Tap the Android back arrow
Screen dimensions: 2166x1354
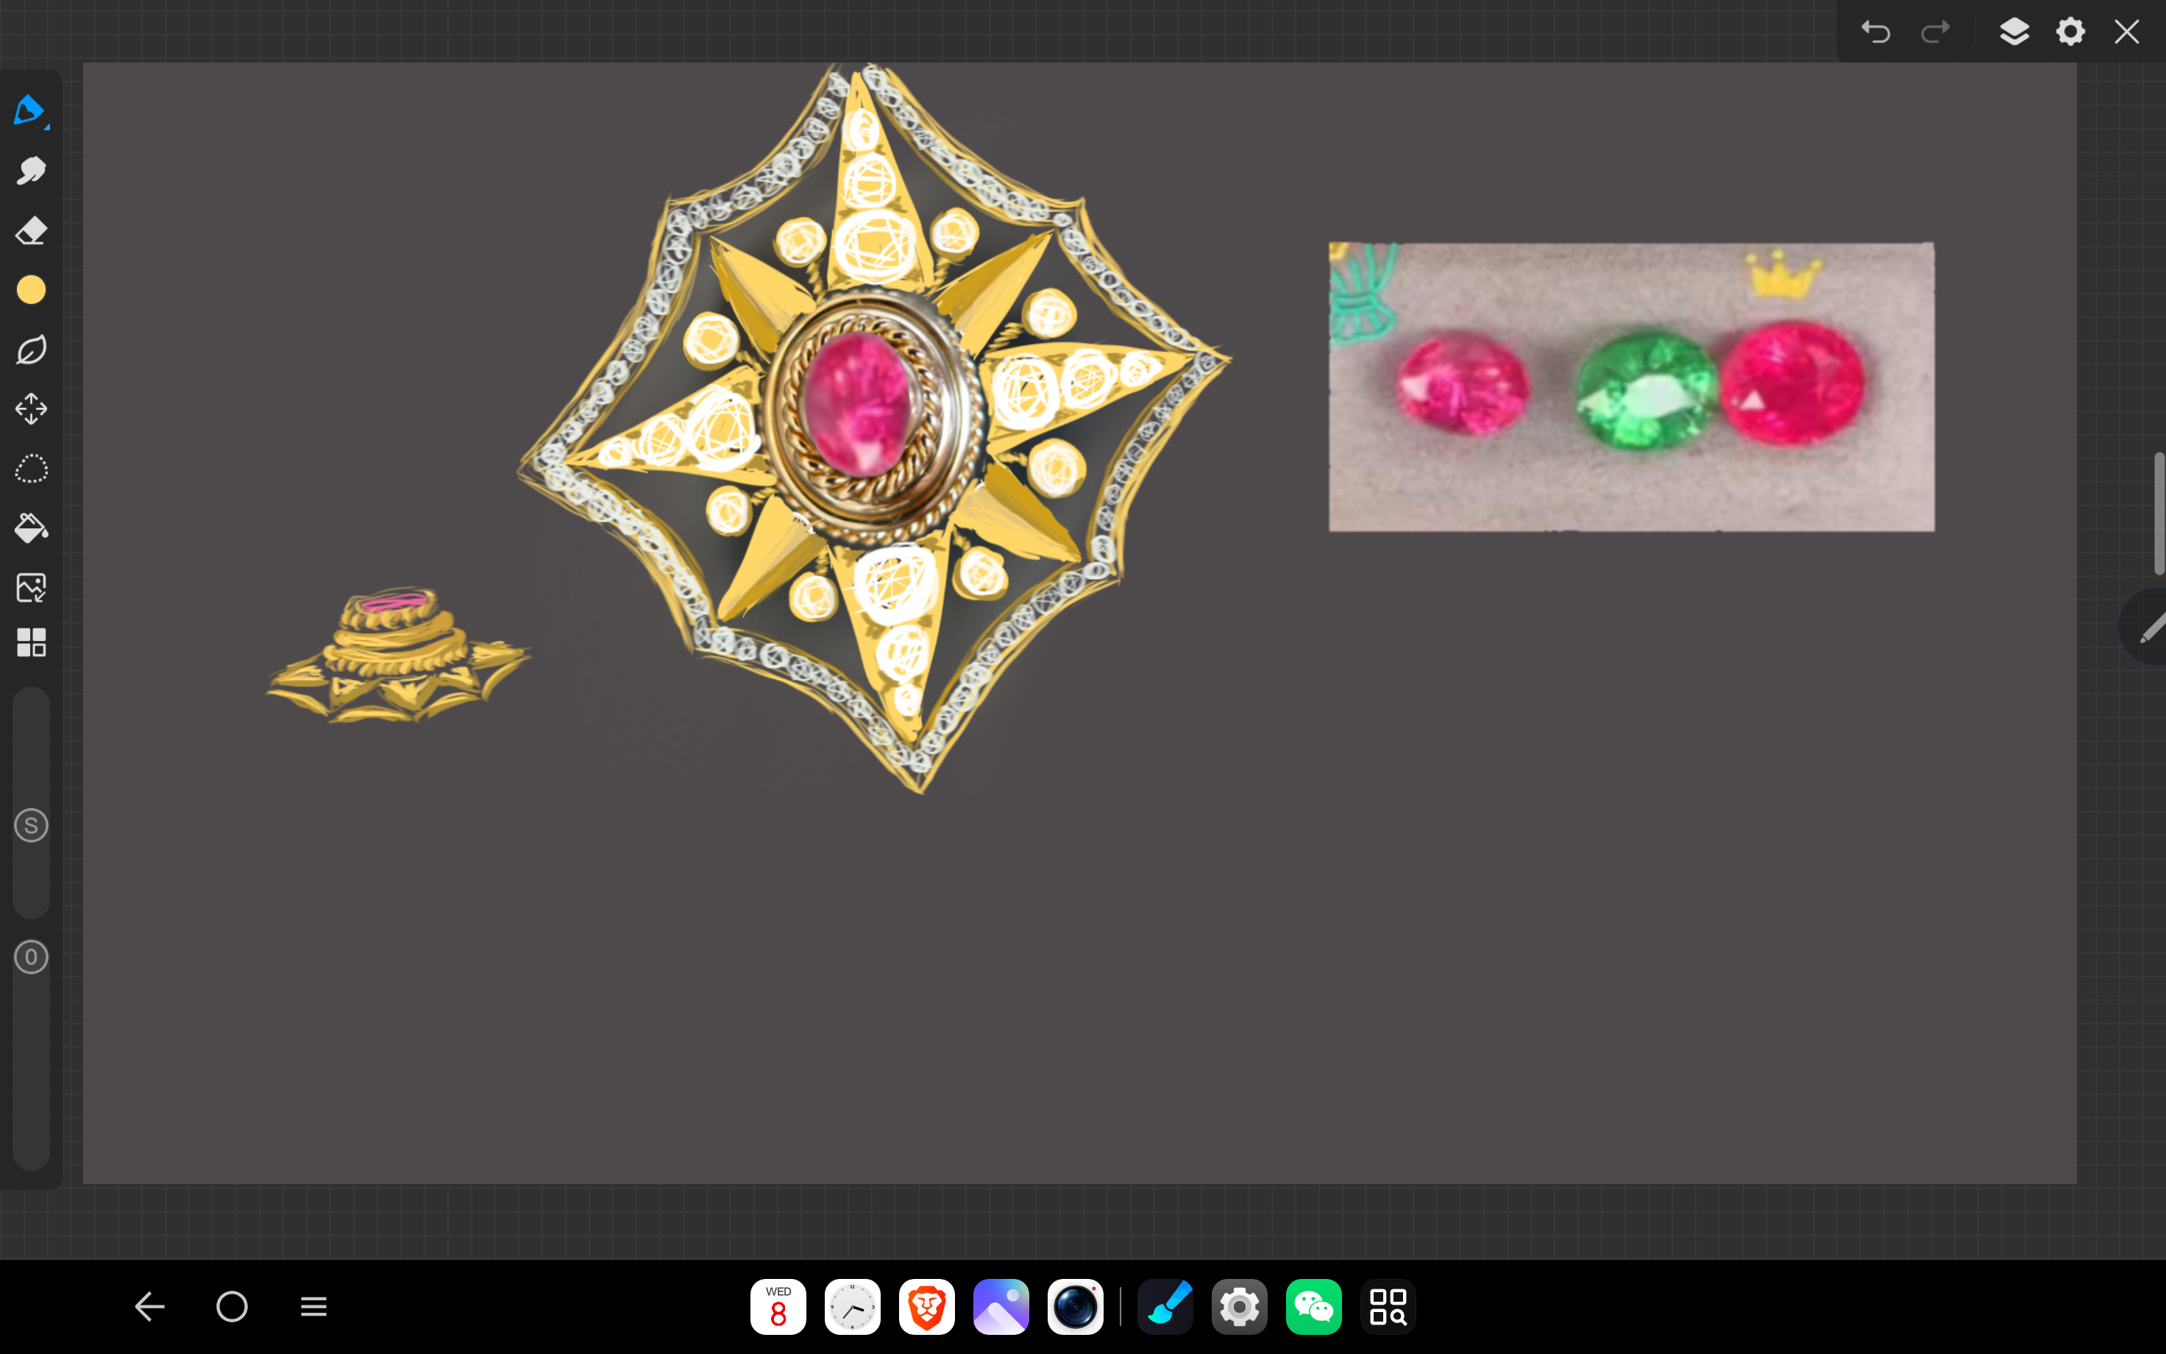pos(149,1307)
